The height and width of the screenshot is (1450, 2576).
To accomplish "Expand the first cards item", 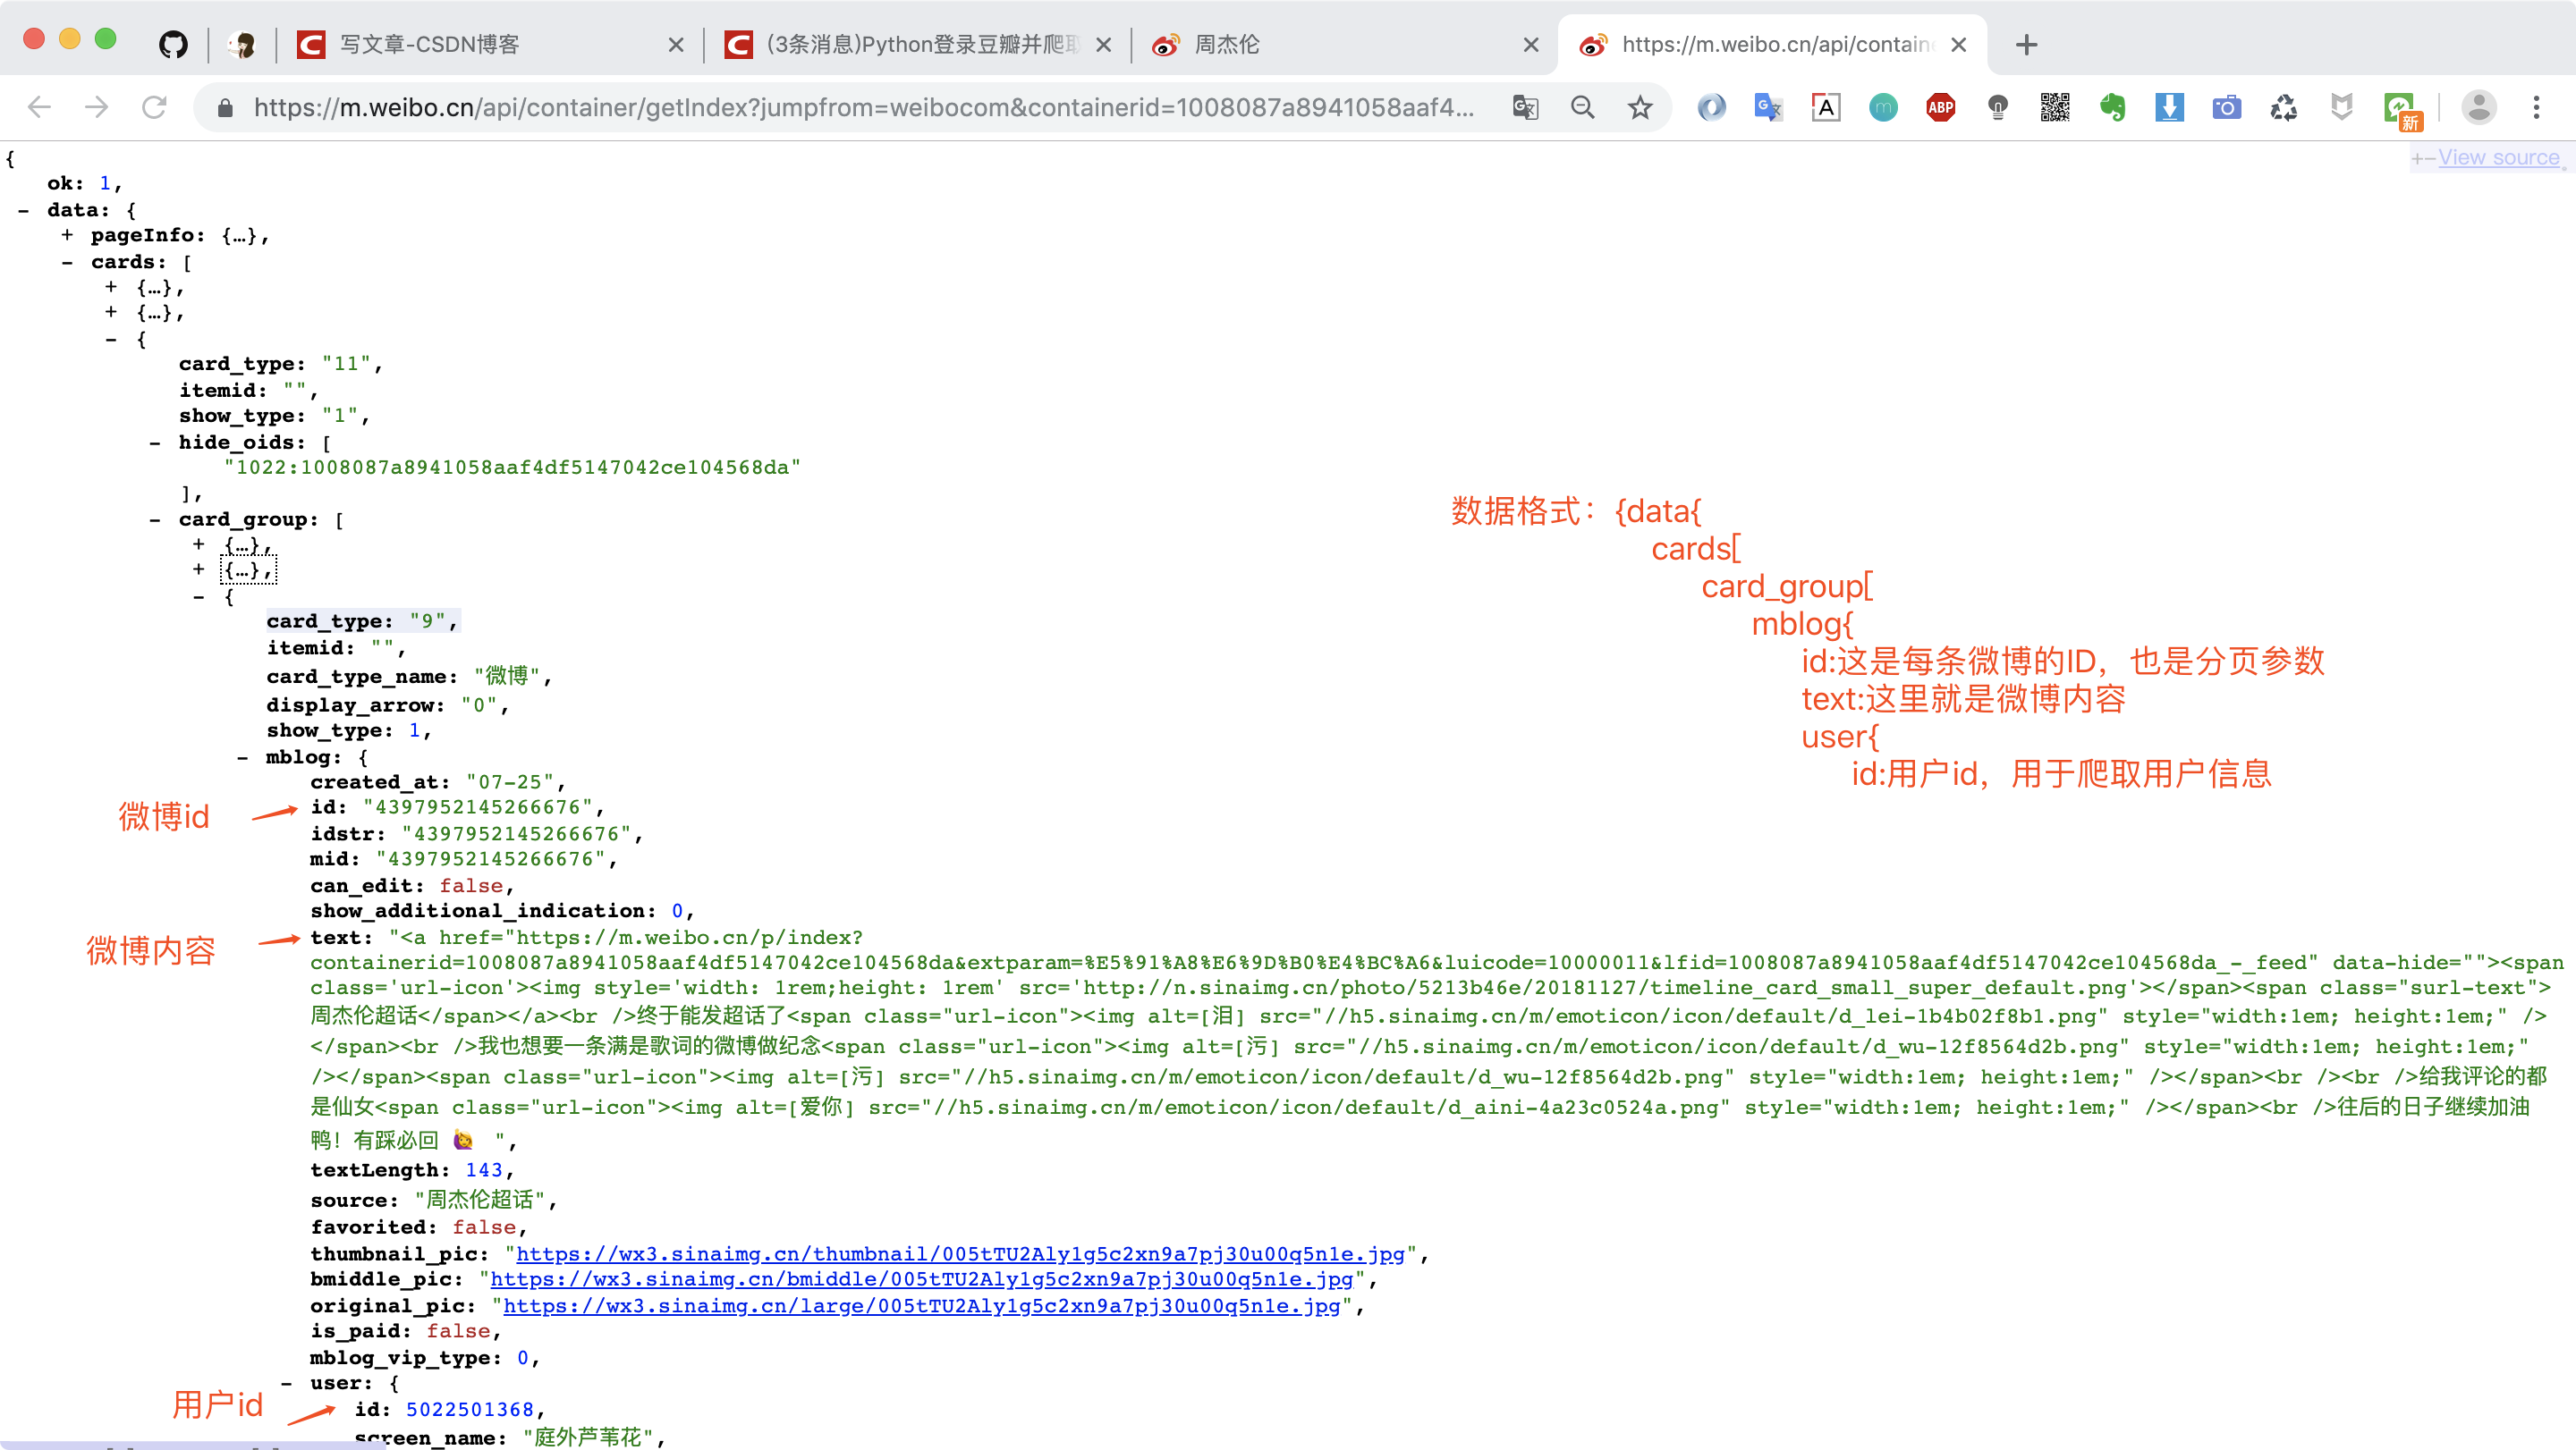I will (111, 287).
